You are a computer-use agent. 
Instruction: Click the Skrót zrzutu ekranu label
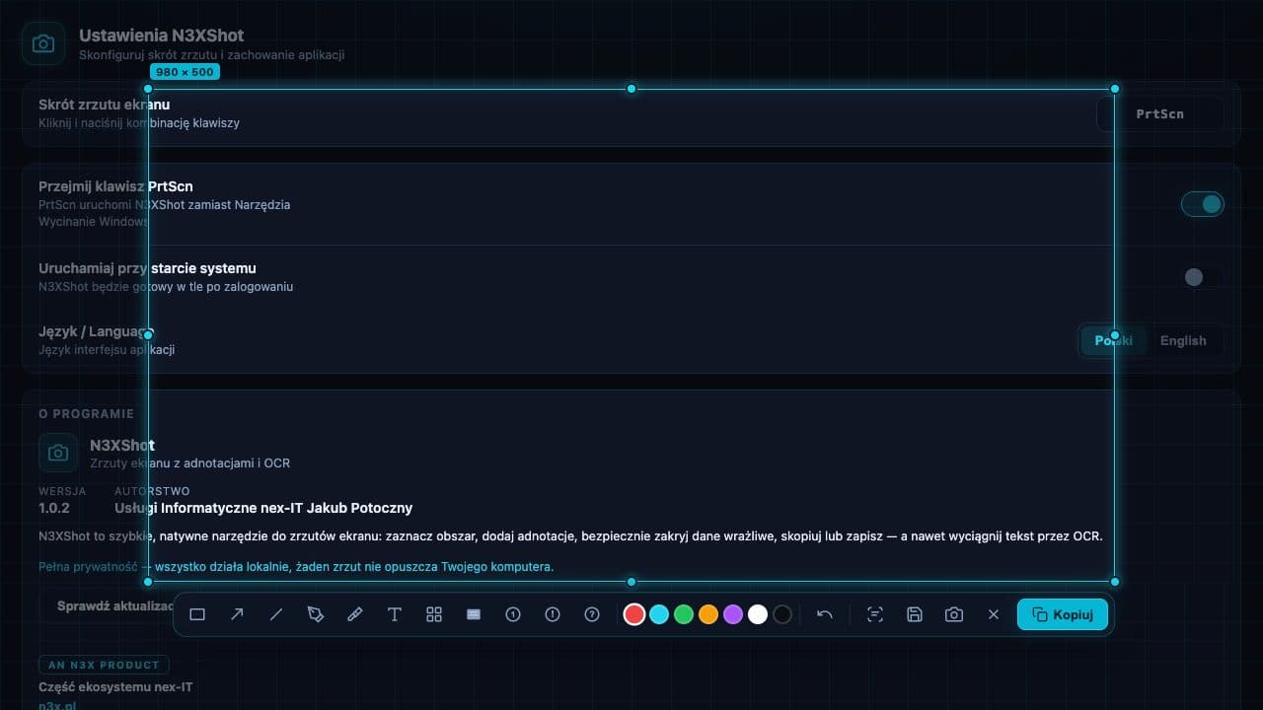(x=105, y=105)
